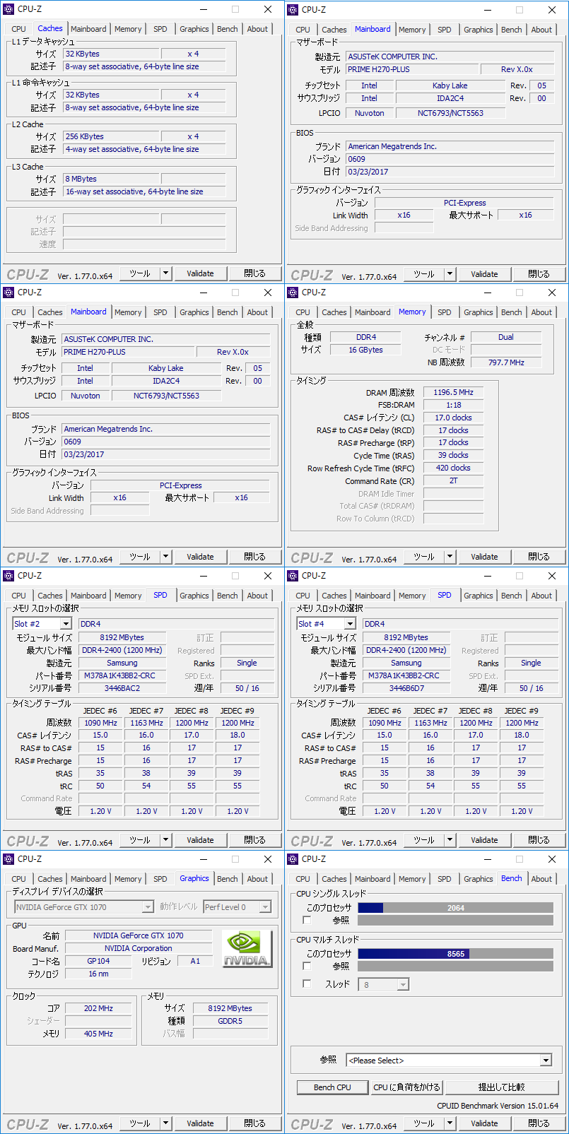Click the GPU code name field GP104
The width and height of the screenshot is (569, 1134).
[x=98, y=961]
